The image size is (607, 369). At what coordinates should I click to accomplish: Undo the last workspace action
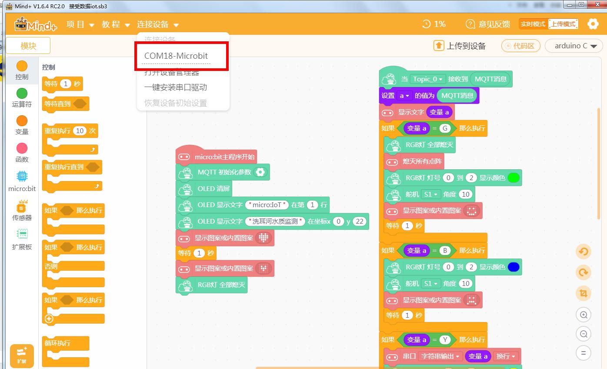point(584,252)
